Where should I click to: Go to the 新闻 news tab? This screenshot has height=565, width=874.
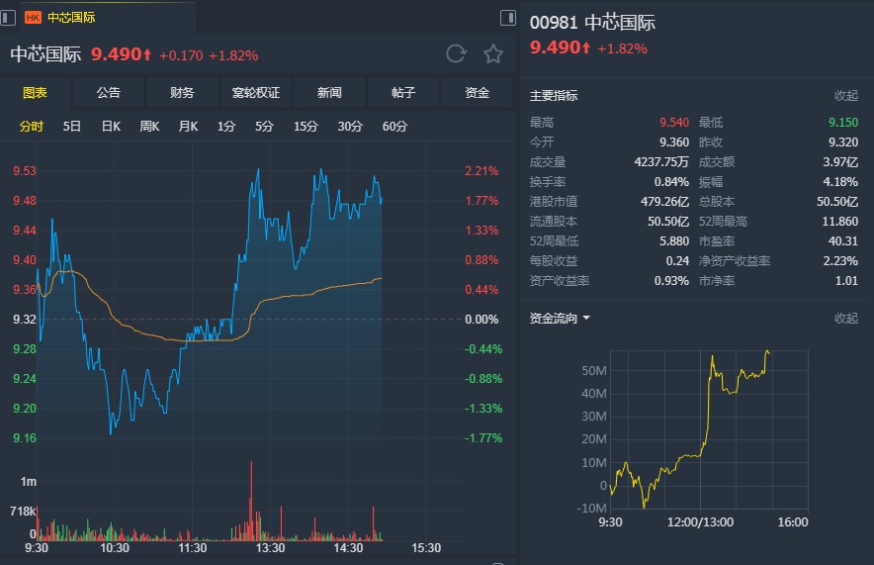(329, 93)
